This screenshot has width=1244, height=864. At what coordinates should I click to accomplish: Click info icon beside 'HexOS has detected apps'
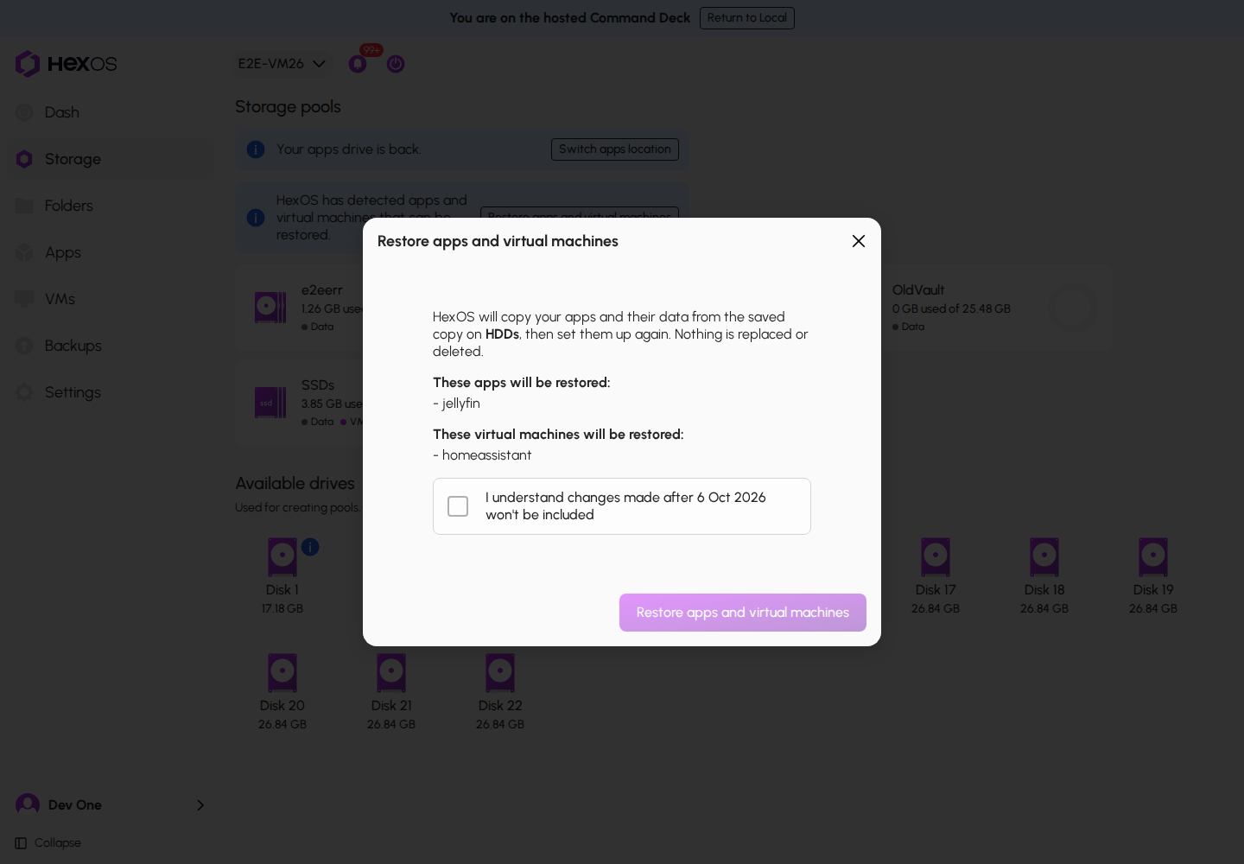tap(256, 218)
